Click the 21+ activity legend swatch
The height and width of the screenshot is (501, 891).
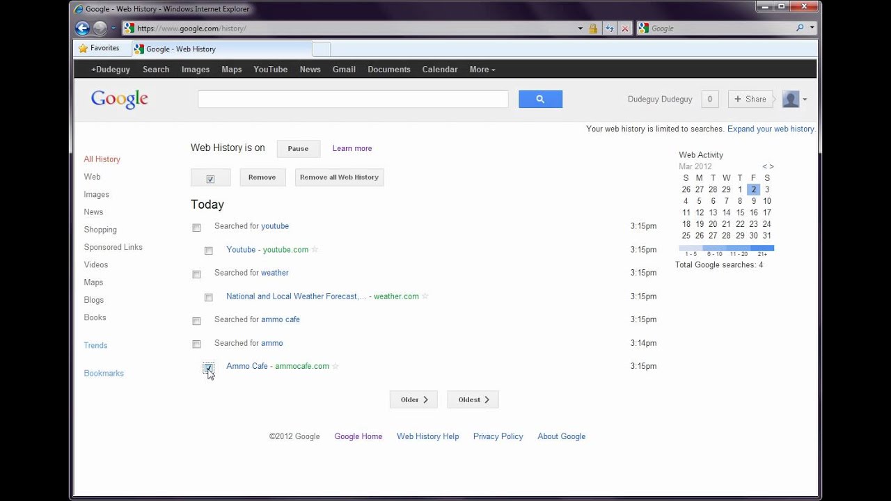coord(762,248)
